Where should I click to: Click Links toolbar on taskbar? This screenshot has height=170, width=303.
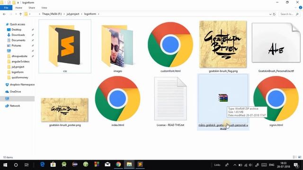pyautogui.click(x=217, y=165)
